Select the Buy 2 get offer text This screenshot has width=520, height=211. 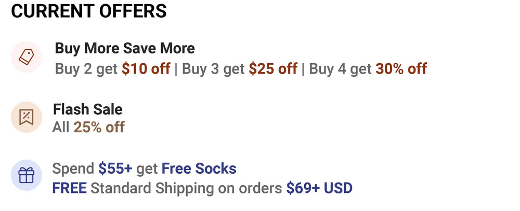click(x=87, y=68)
